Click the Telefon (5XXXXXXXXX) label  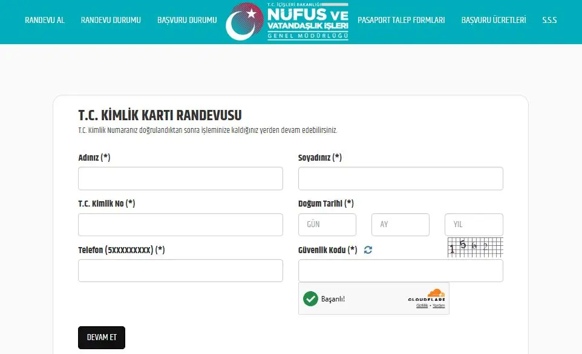[x=122, y=250]
